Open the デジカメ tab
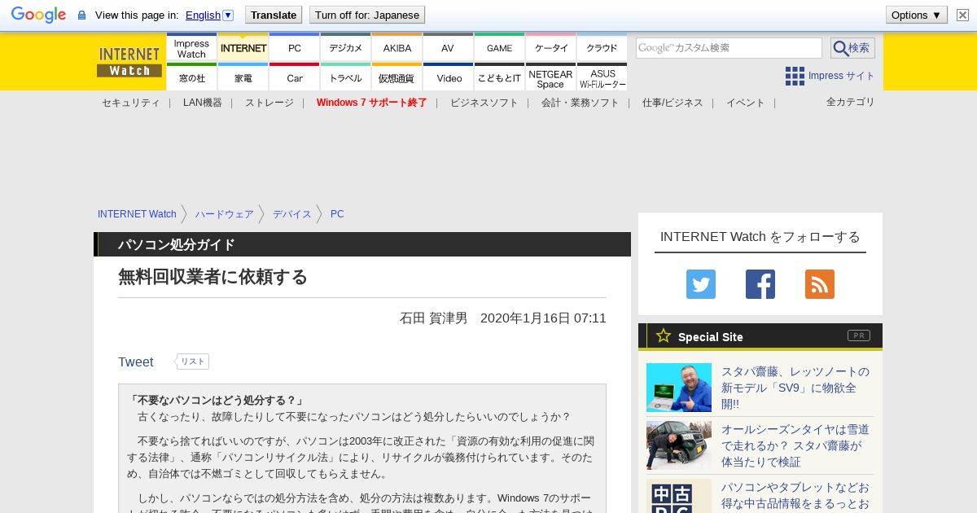This screenshot has height=513, width=977. click(x=346, y=48)
